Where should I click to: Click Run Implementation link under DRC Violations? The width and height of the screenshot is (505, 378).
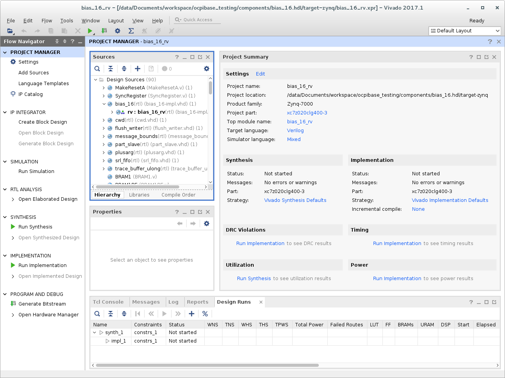point(260,244)
